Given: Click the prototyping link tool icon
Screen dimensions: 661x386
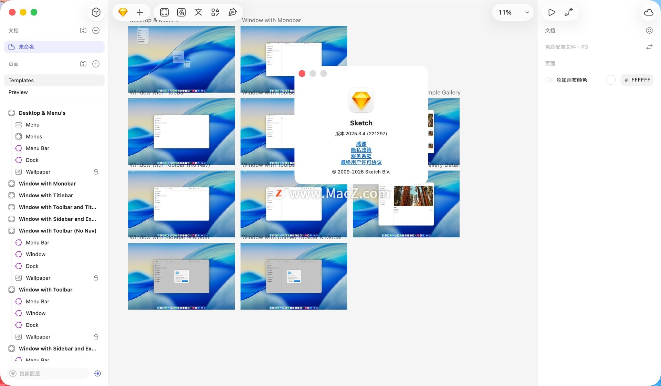Looking at the screenshot, I should (x=569, y=12).
